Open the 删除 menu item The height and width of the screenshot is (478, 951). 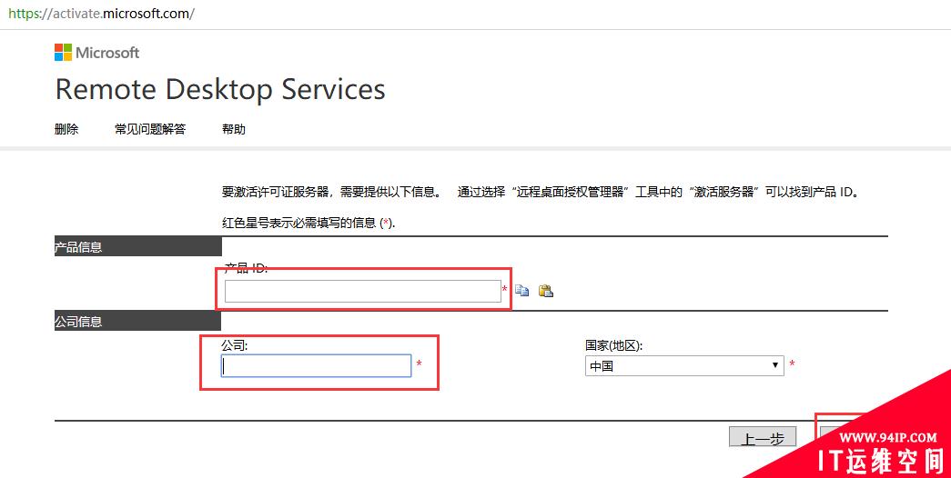(66, 129)
